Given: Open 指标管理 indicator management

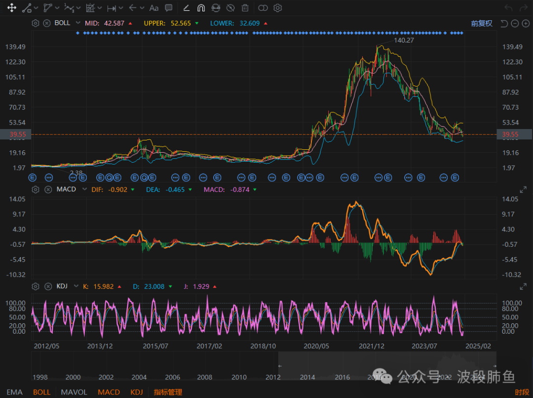Looking at the screenshot, I should pos(168,392).
